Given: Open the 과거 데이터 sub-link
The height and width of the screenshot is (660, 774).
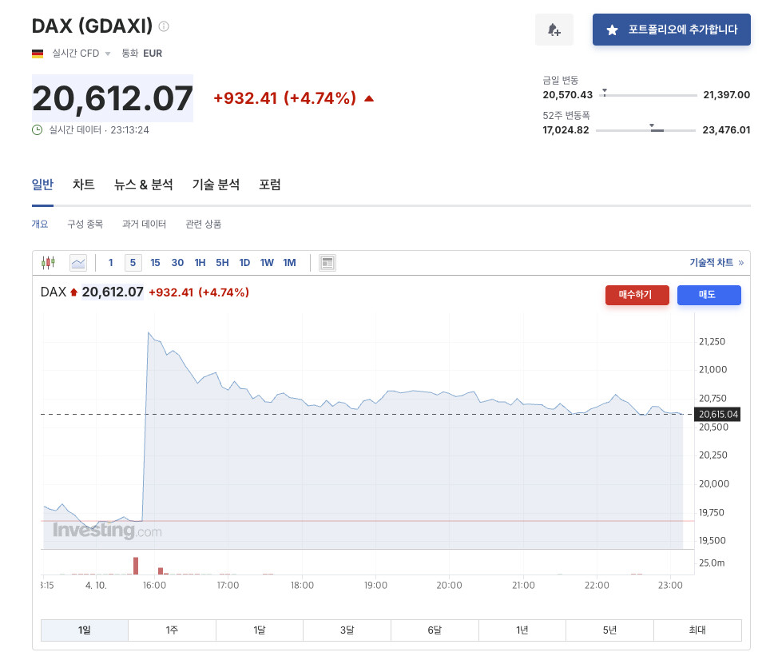Looking at the screenshot, I should pos(144,224).
